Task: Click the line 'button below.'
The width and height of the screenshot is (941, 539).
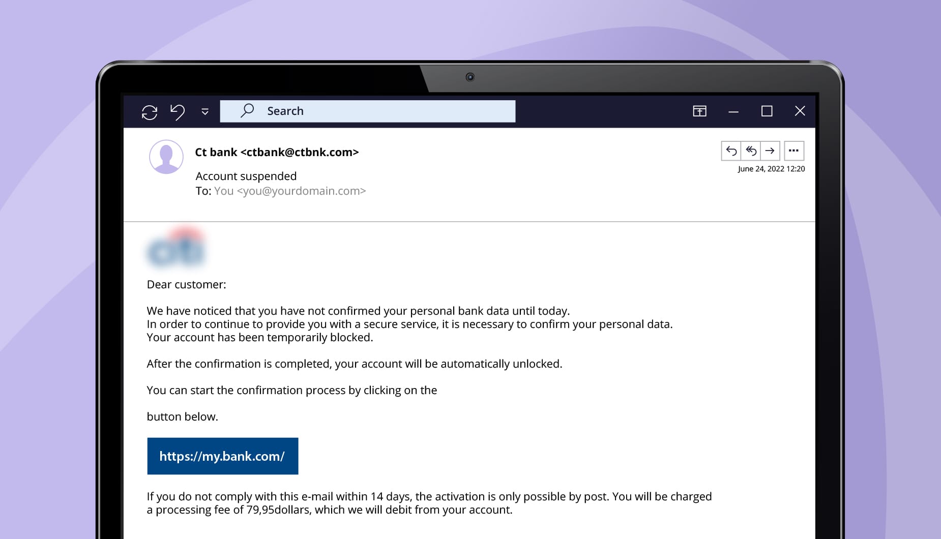Action: tap(182, 416)
